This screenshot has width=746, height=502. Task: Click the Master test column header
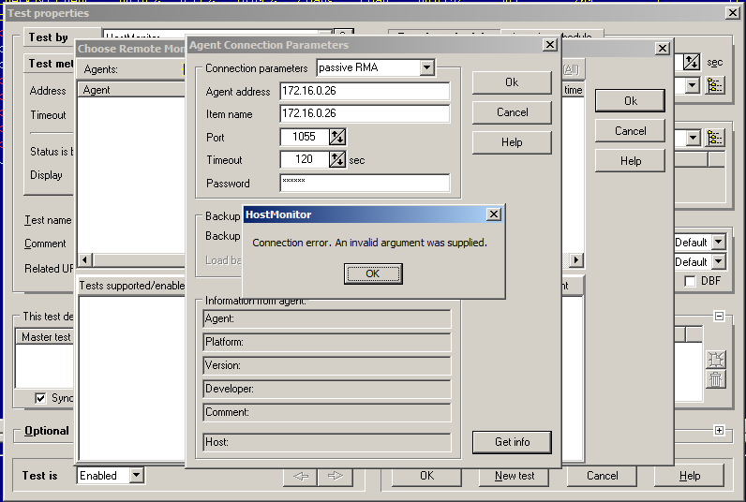46,337
